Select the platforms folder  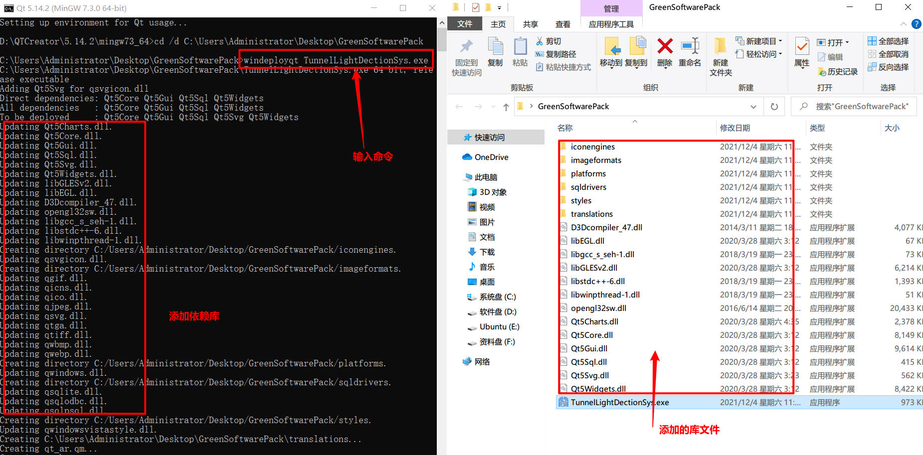pos(588,174)
